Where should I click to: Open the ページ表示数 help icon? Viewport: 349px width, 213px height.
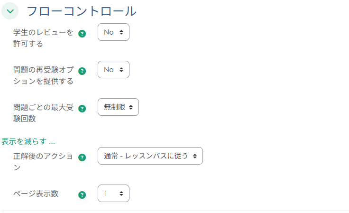[82, 194]
